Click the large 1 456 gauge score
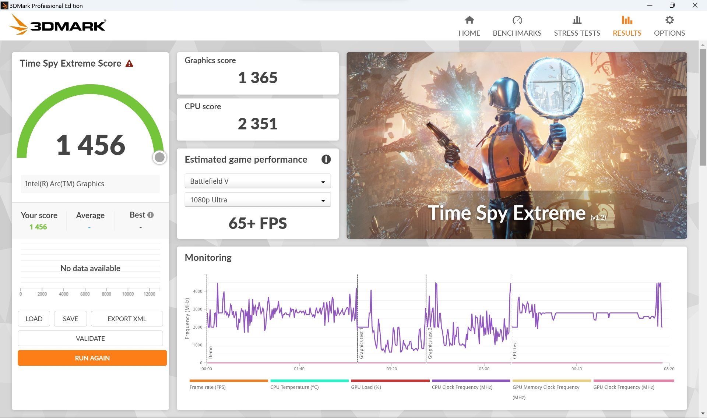Screen dimensions: 707x418 91,145
